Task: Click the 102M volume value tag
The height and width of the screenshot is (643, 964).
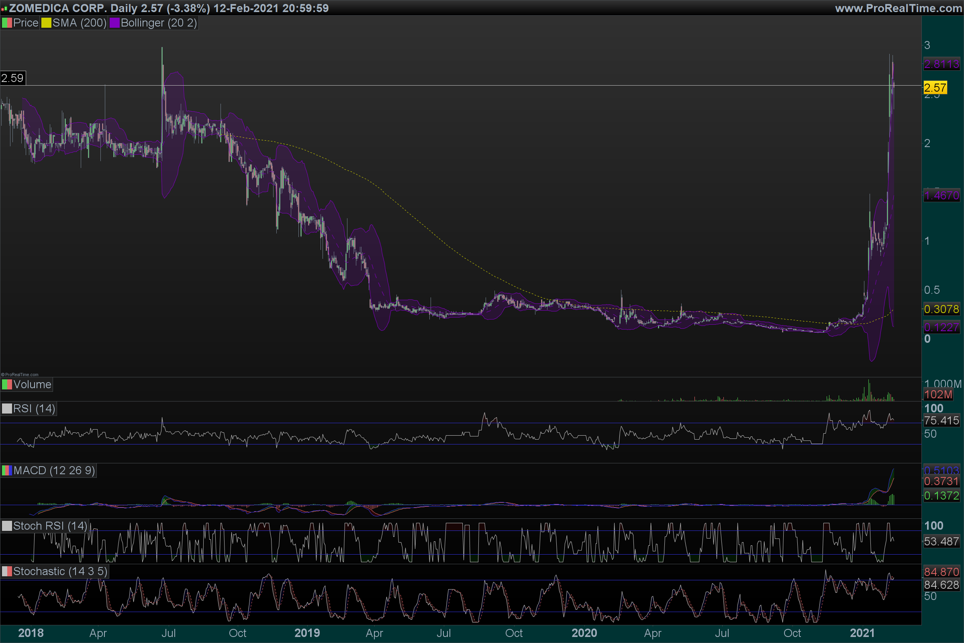Action: tap(938, 395)
